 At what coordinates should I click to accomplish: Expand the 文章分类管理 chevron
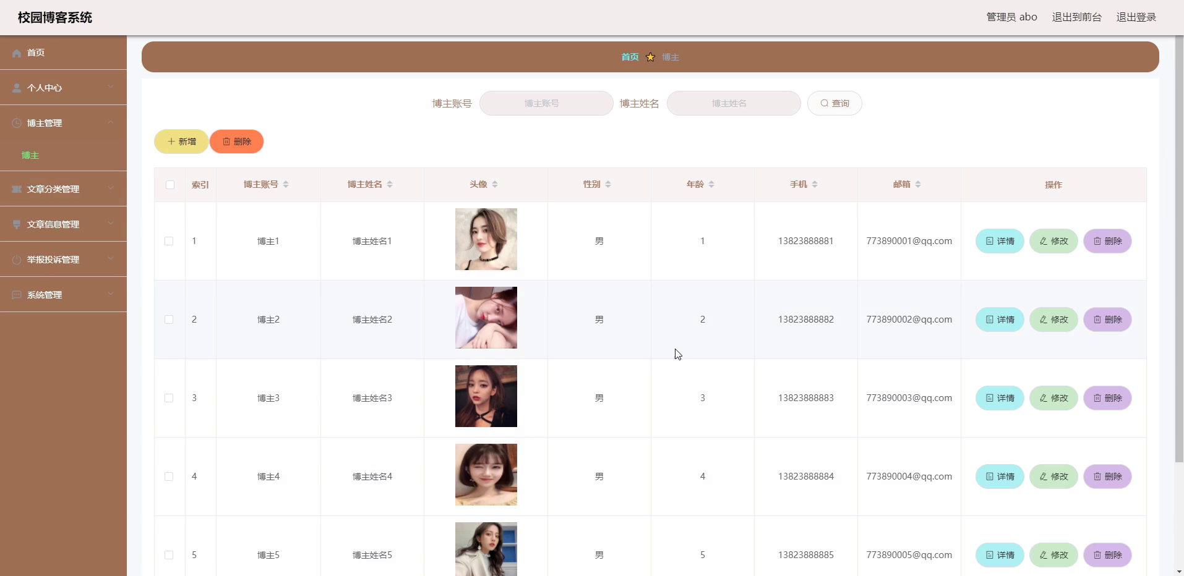(x=111, y=188)
